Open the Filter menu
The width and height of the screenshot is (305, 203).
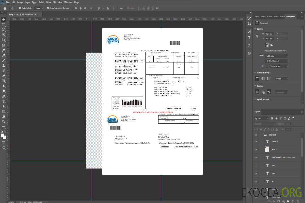[x=49, y=2]
